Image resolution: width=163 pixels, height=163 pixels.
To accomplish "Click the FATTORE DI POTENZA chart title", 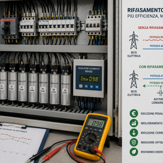I will tap(15, 130).
